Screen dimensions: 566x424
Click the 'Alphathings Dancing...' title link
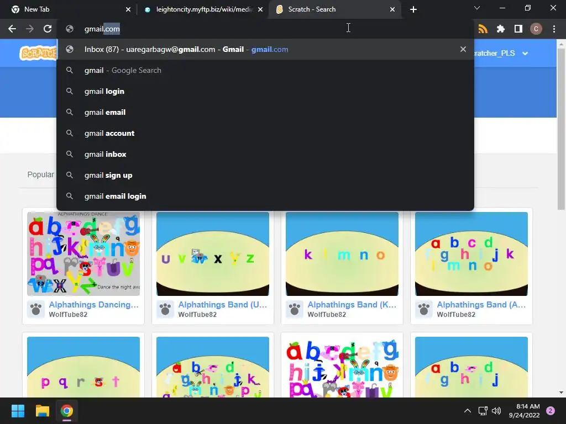click(x=94, y=305)
